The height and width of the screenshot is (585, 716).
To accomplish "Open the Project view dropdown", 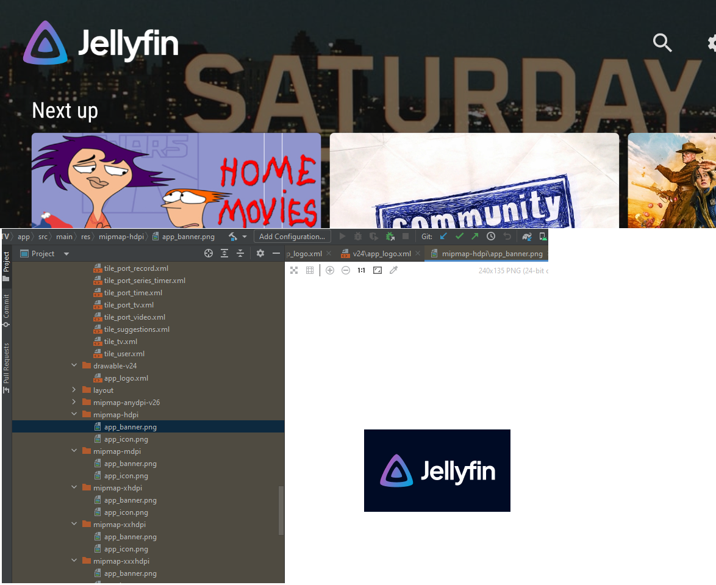I will click(66, 254).
